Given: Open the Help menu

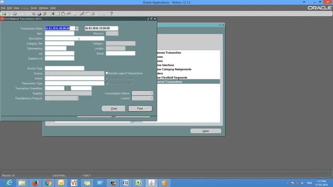Looking at the screenshot, I should (x=53, y=8).
